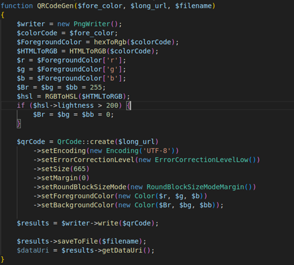This screenshot has height=265, width=294.
Task: Click setErrorCorrectionLevel method call
Action: tap(88, 160)
